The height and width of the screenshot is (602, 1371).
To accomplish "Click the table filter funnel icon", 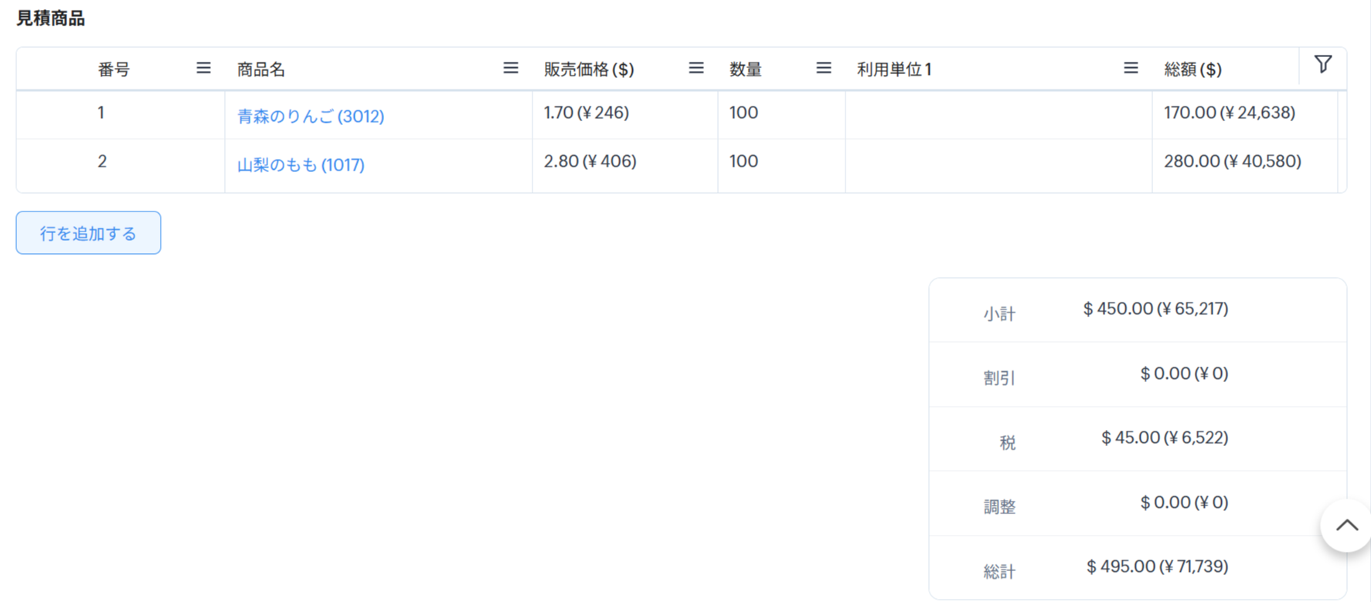I will (1323, 65).
